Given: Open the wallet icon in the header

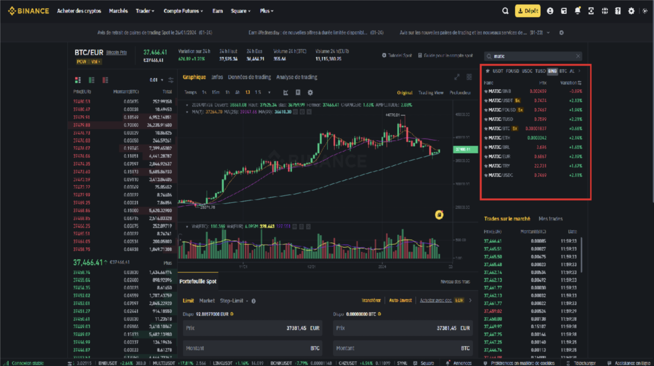Looking at the screenshot, I should point(564,11).
